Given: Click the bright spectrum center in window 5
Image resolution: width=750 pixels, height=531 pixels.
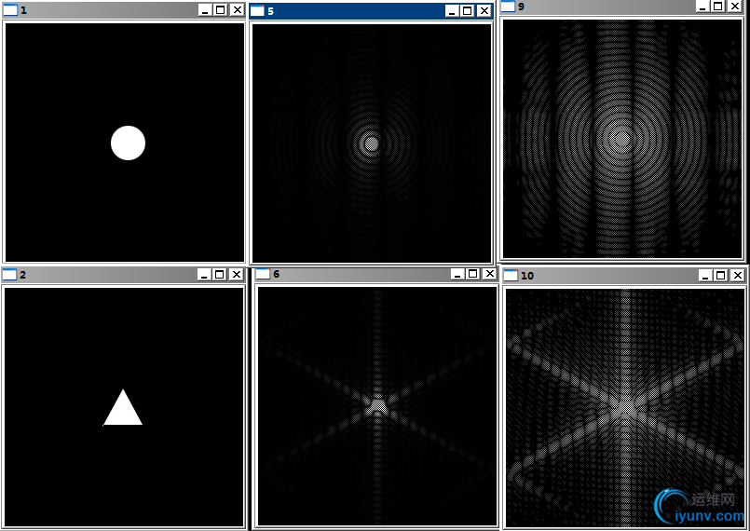Looking at the screenshot, I should coord(371,143).
